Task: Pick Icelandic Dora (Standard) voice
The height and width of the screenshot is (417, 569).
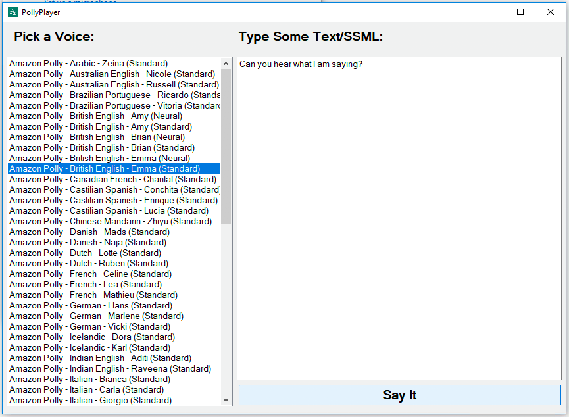Action: (x=92, y=337)
